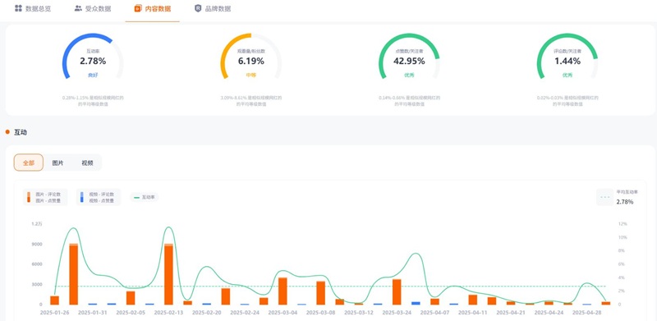Click the 2025-04-11 axis date label

pos(473,313)
